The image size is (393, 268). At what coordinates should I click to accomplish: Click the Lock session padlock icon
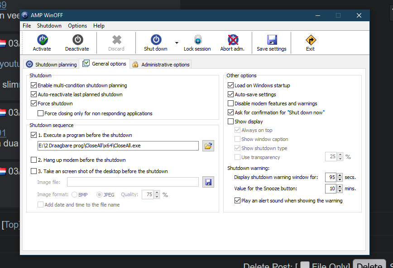tap(198, 40)
